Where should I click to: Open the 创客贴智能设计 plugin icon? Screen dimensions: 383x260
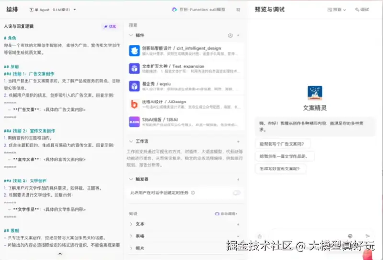[x=134, y=51]
